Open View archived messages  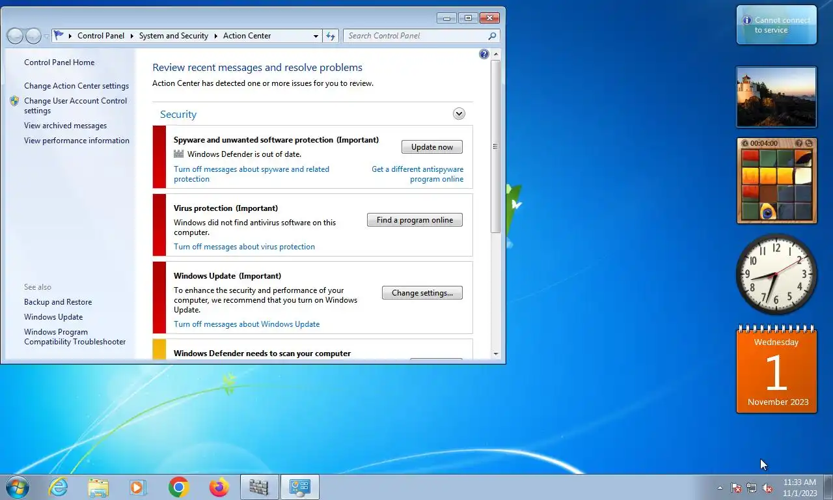pos(65,126)
